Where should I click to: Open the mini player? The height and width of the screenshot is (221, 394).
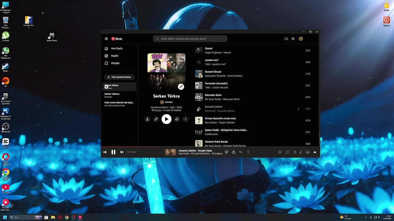click(x=308, y=152)
